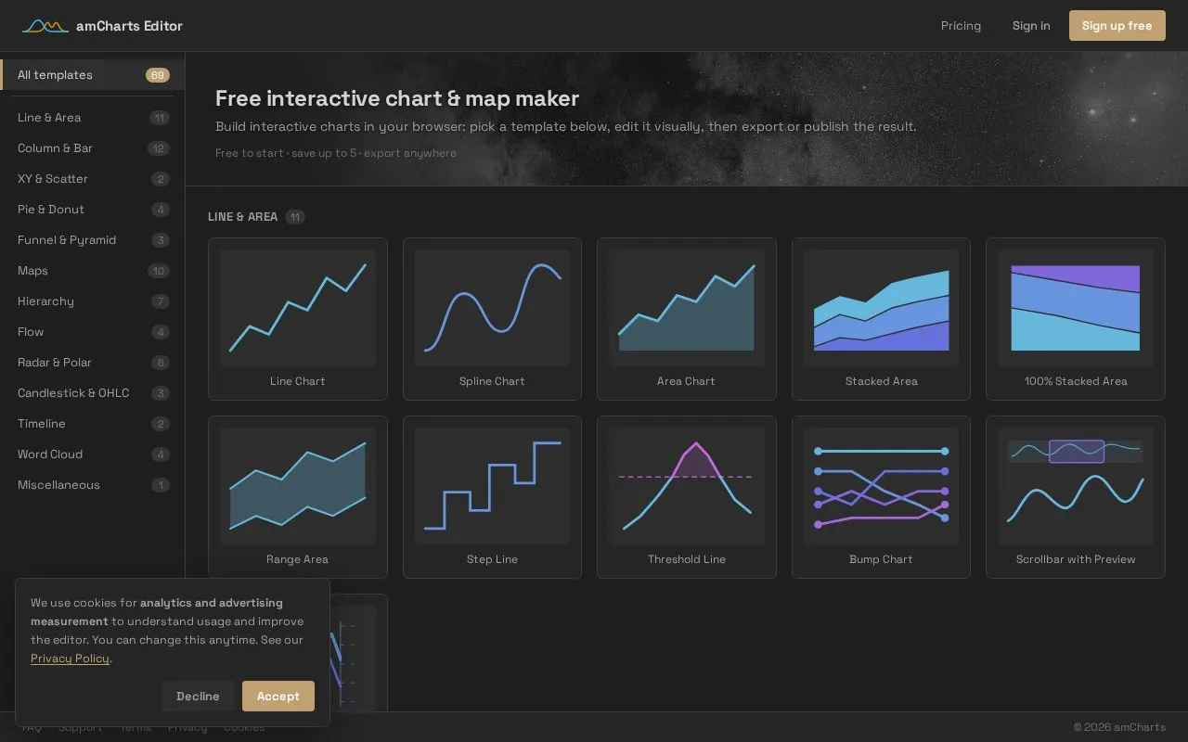
Task: Click the amCharts Editor title text
Action: pyautogui.click(x=129, y=26)
